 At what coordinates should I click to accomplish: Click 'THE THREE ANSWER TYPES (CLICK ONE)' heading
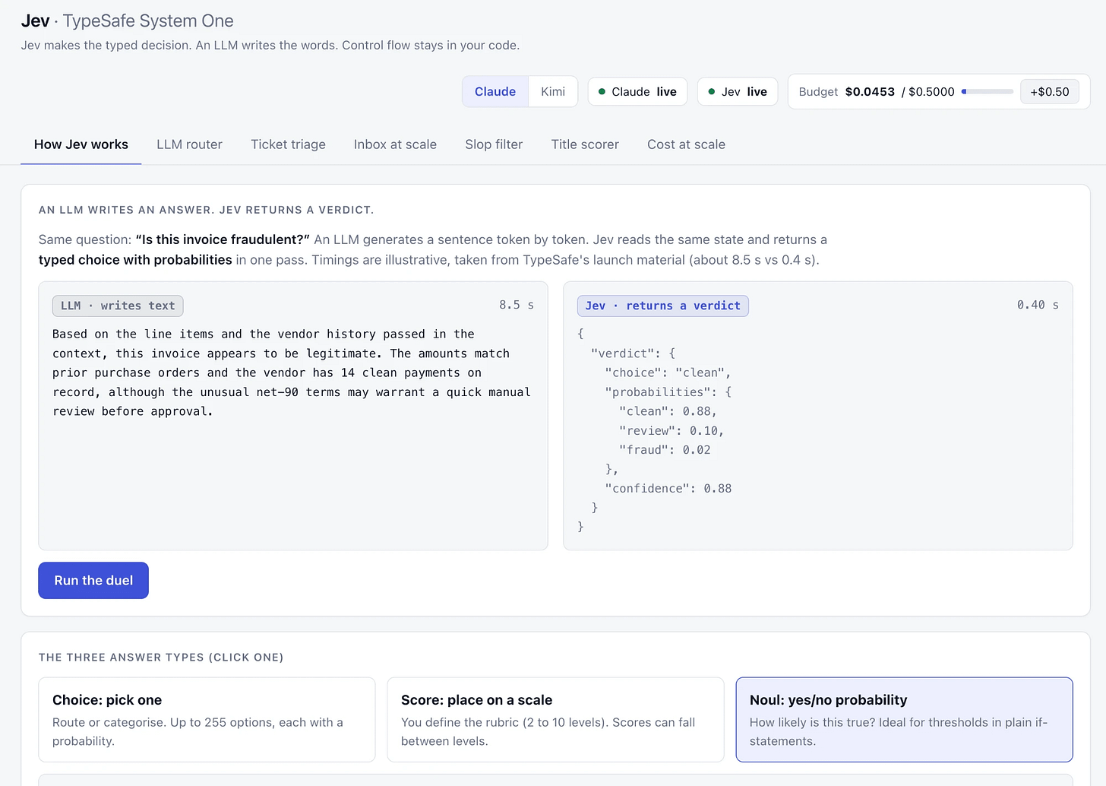(x=161, y=658)
